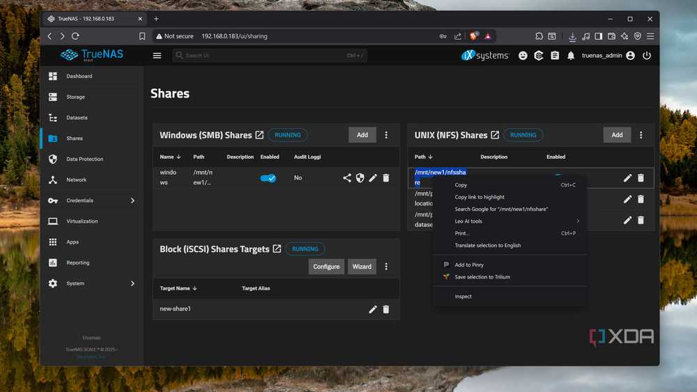Edit the /mnt/new1/nfsshare NFS share

(627, 178)
